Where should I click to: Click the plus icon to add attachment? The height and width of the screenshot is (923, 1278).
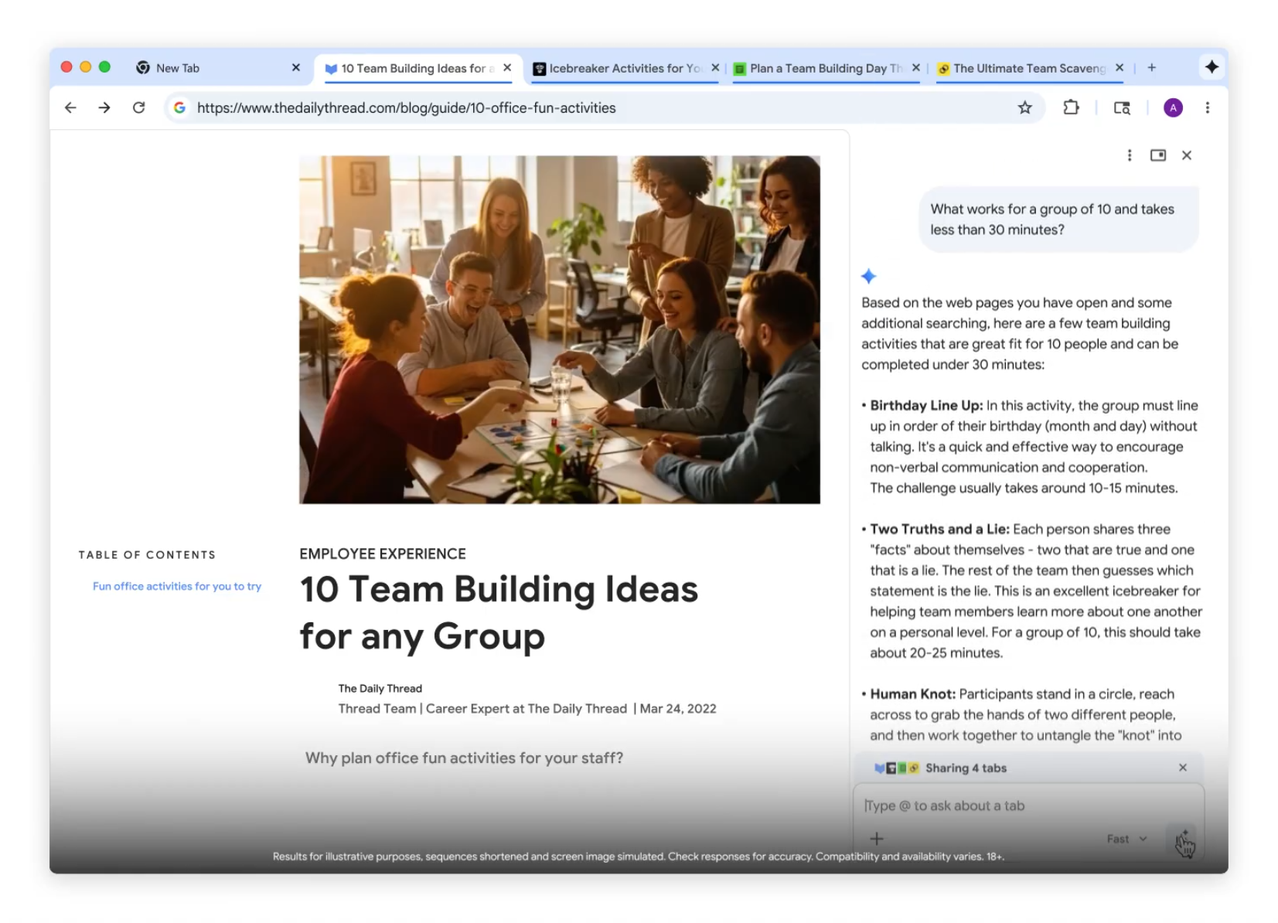(x=878, y=838)
